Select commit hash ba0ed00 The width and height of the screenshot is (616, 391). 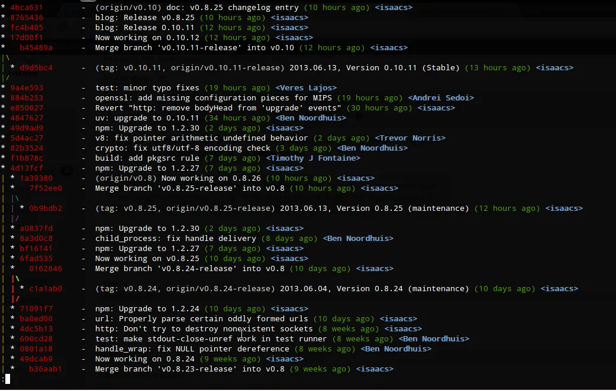36,319
